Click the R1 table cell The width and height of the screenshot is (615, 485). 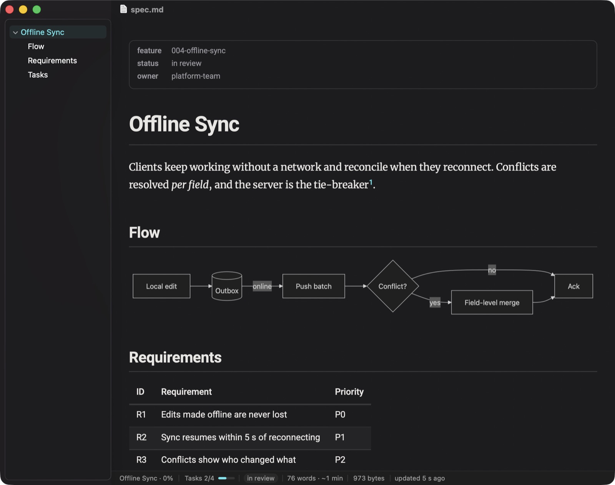(141, 415)
